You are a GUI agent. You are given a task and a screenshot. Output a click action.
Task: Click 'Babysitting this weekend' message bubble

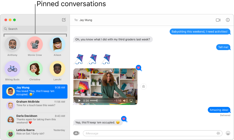pyautogui.click(x=200, y=32)
